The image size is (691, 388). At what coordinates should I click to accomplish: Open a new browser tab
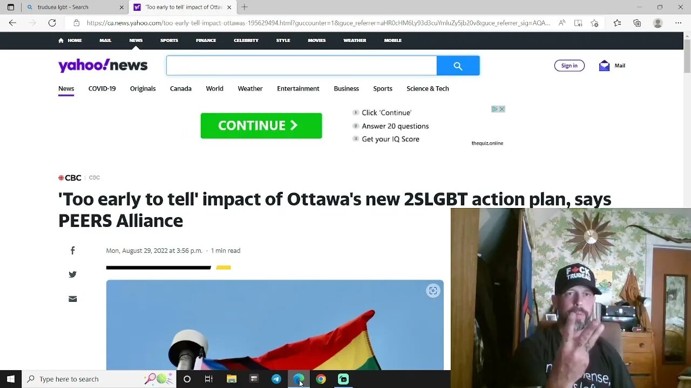click(x=245, y=7)
